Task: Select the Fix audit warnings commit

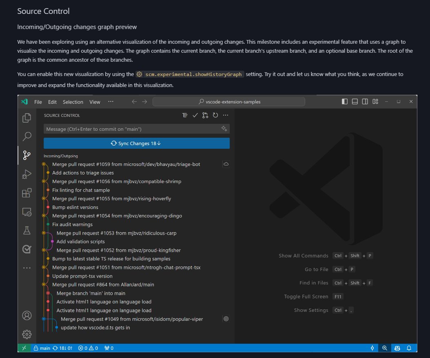Action: 72,224
